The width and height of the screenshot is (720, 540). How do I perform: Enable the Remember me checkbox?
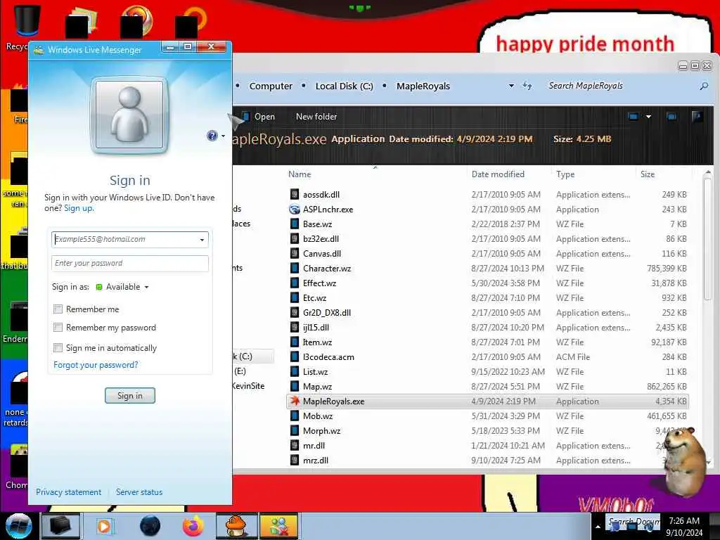click(x=58, y=309)
